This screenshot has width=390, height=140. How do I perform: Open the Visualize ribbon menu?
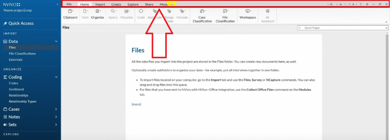(126, 14)
